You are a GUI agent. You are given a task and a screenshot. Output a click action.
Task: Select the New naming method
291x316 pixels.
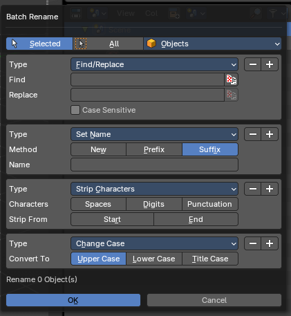[98, 149]
